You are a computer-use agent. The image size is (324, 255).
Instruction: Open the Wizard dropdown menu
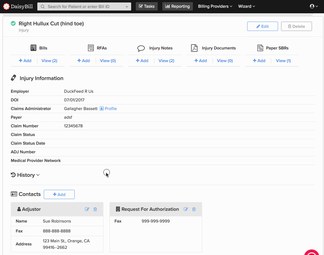[247, 6]
